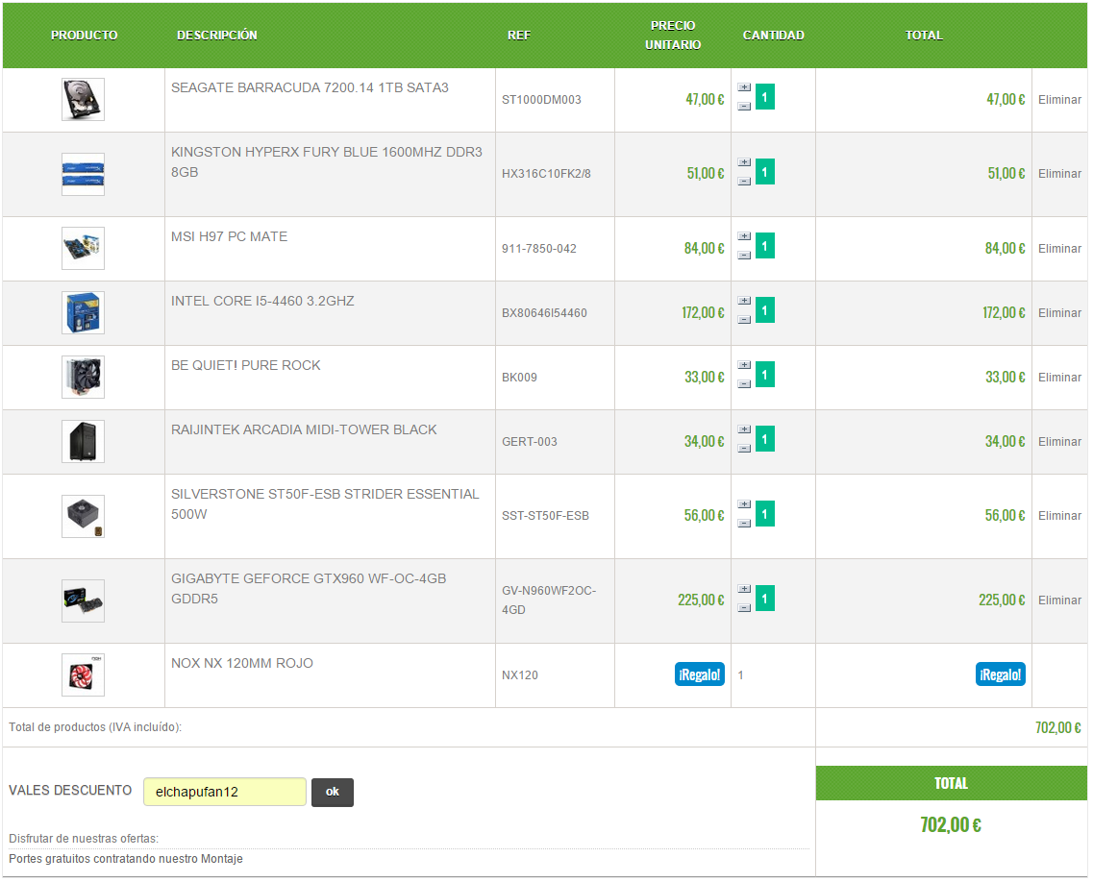Remove the Be Quiet! Pure Rock with Eliminar
Screen dimensions: 1093x882
pos(1059,378)
